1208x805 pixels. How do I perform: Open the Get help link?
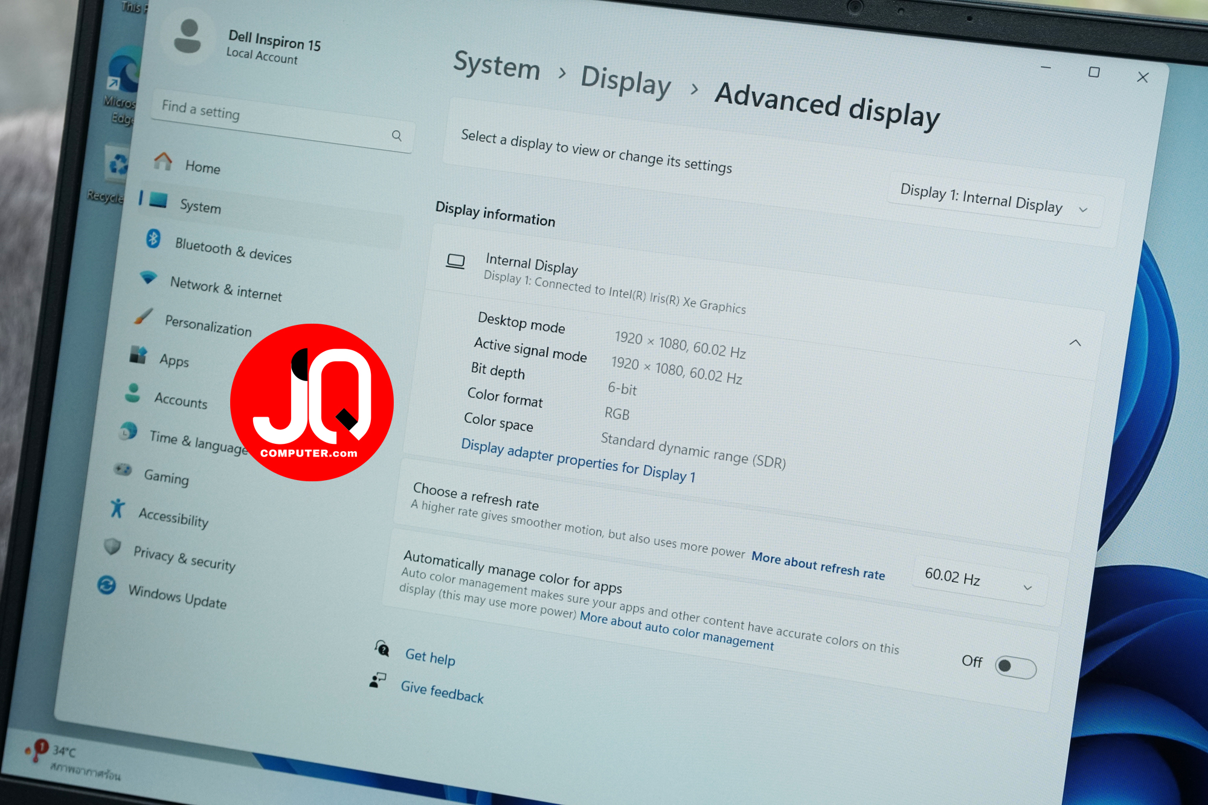(430, 656)
